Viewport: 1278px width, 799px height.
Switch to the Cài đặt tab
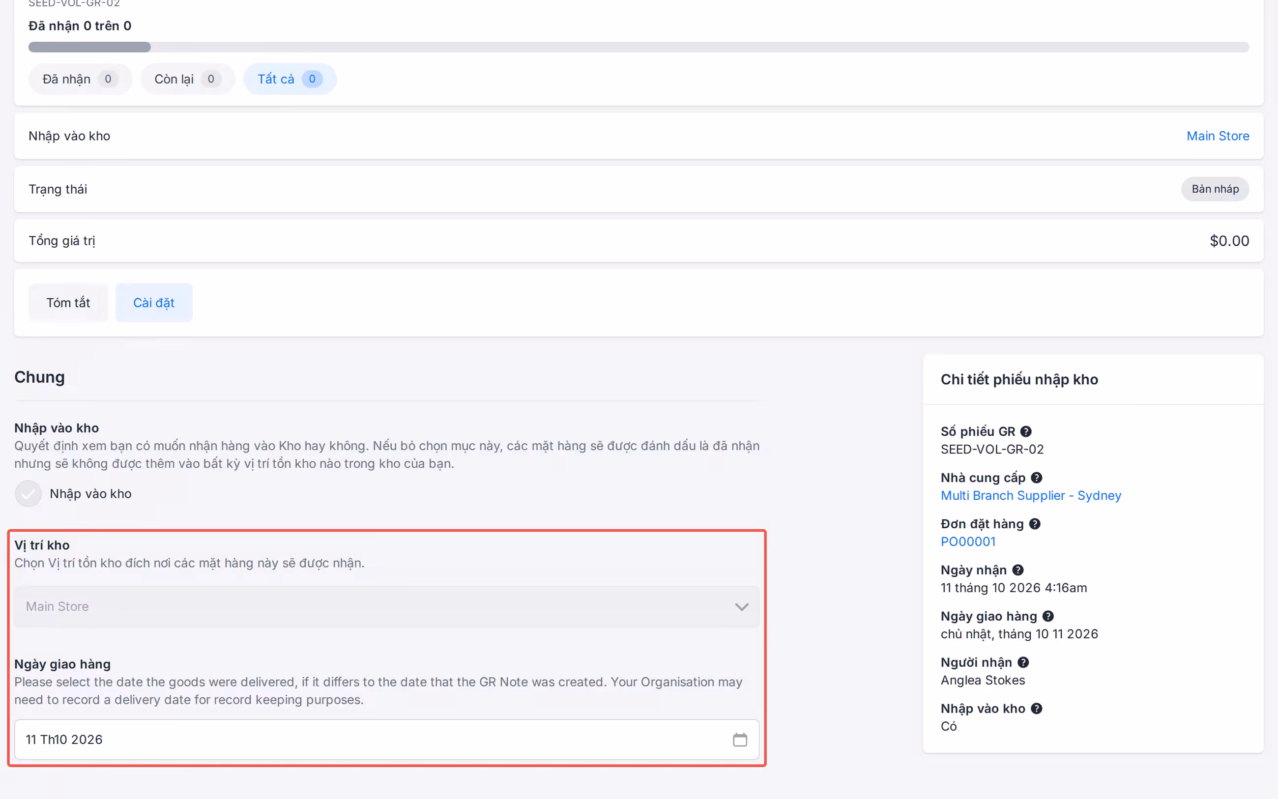(x=154, y=303)
